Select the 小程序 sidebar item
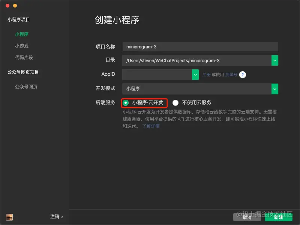The height and width of the screenshot is (225, 300). point(22,34)
